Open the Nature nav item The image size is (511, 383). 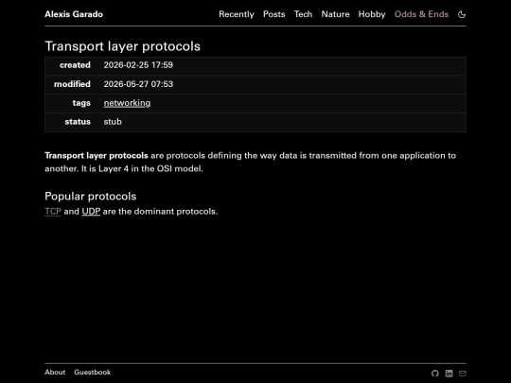(x=335, y=14)
